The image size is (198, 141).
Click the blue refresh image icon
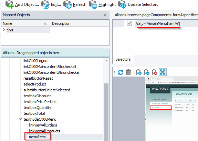(121, 72)
